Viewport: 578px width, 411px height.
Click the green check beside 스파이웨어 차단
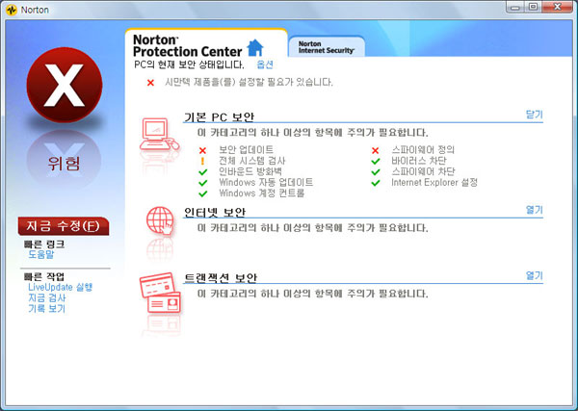pyautogui.click(x=376, y=172)
